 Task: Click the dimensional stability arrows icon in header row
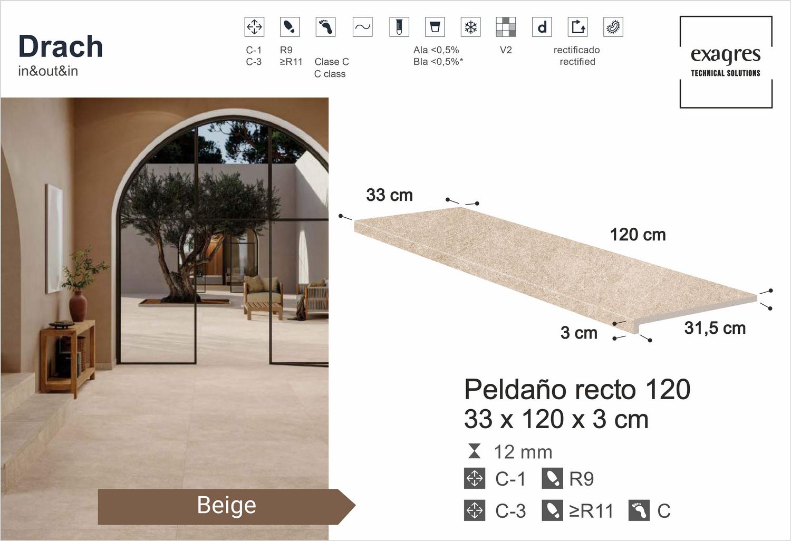[x=254, y=26]
